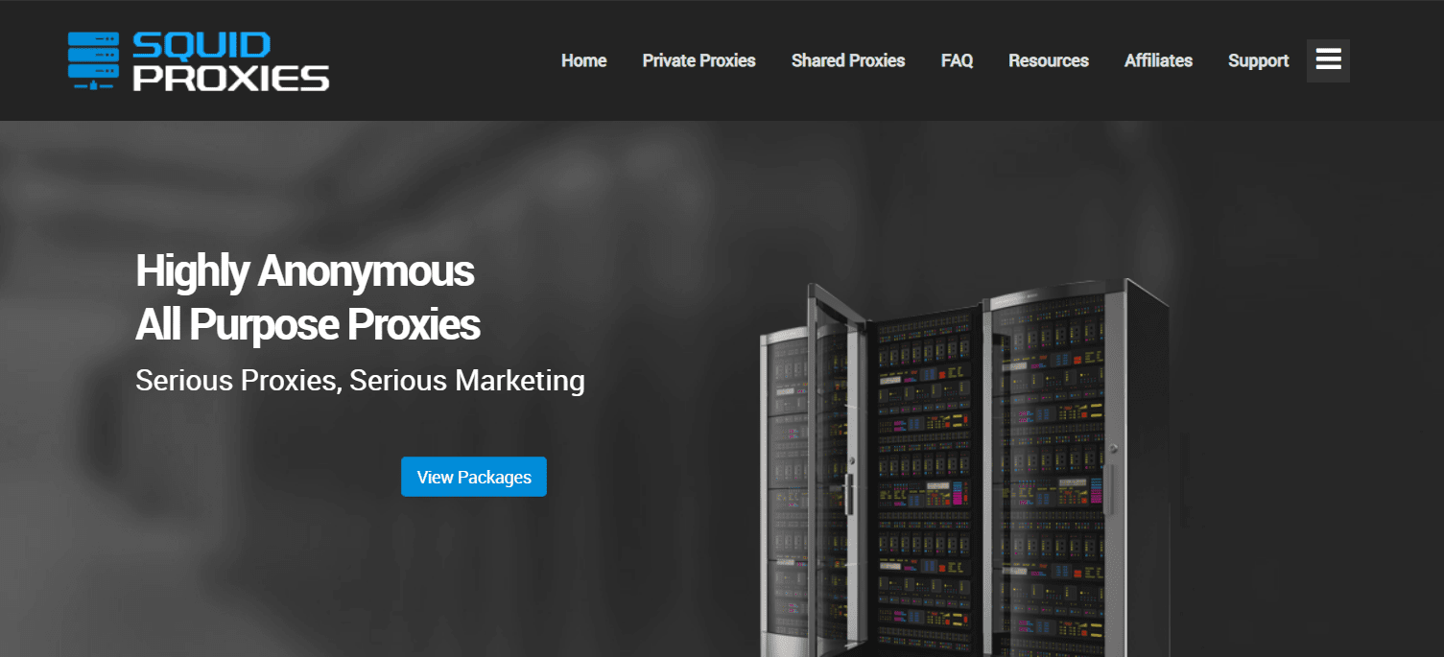Navigate to Resources
Image resolution: width=1444 pixels, height=657 pixels.
pyautogui.click(x=1049, y=60)
